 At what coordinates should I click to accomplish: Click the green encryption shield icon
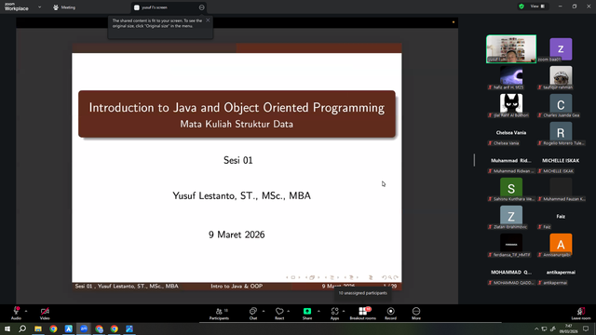coord(521,7)
